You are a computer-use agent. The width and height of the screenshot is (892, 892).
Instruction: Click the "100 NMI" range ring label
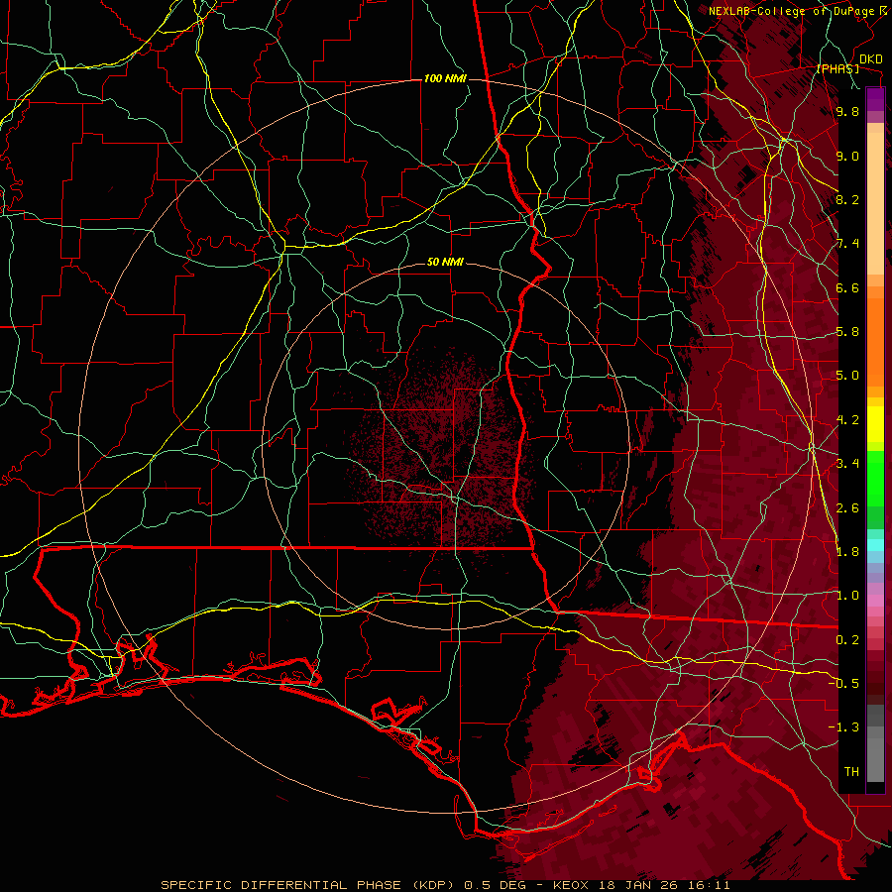click(x=445, y=78)
